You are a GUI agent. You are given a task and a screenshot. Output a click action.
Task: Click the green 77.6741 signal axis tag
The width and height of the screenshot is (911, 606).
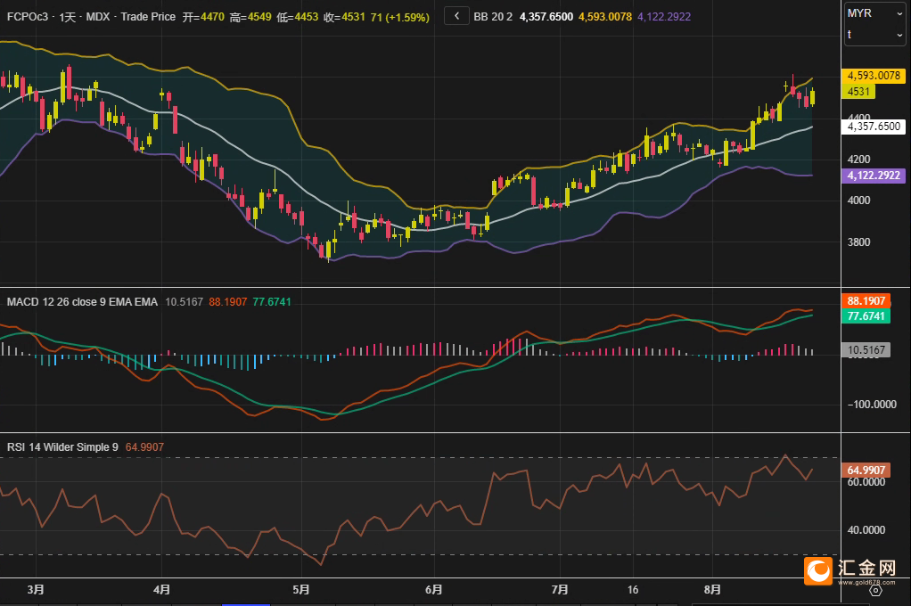pos(866,316)
